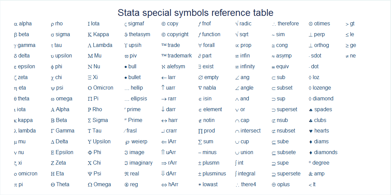Select the integral symbol entry
The width and height of the screenshot is (391, 195).
245,174
